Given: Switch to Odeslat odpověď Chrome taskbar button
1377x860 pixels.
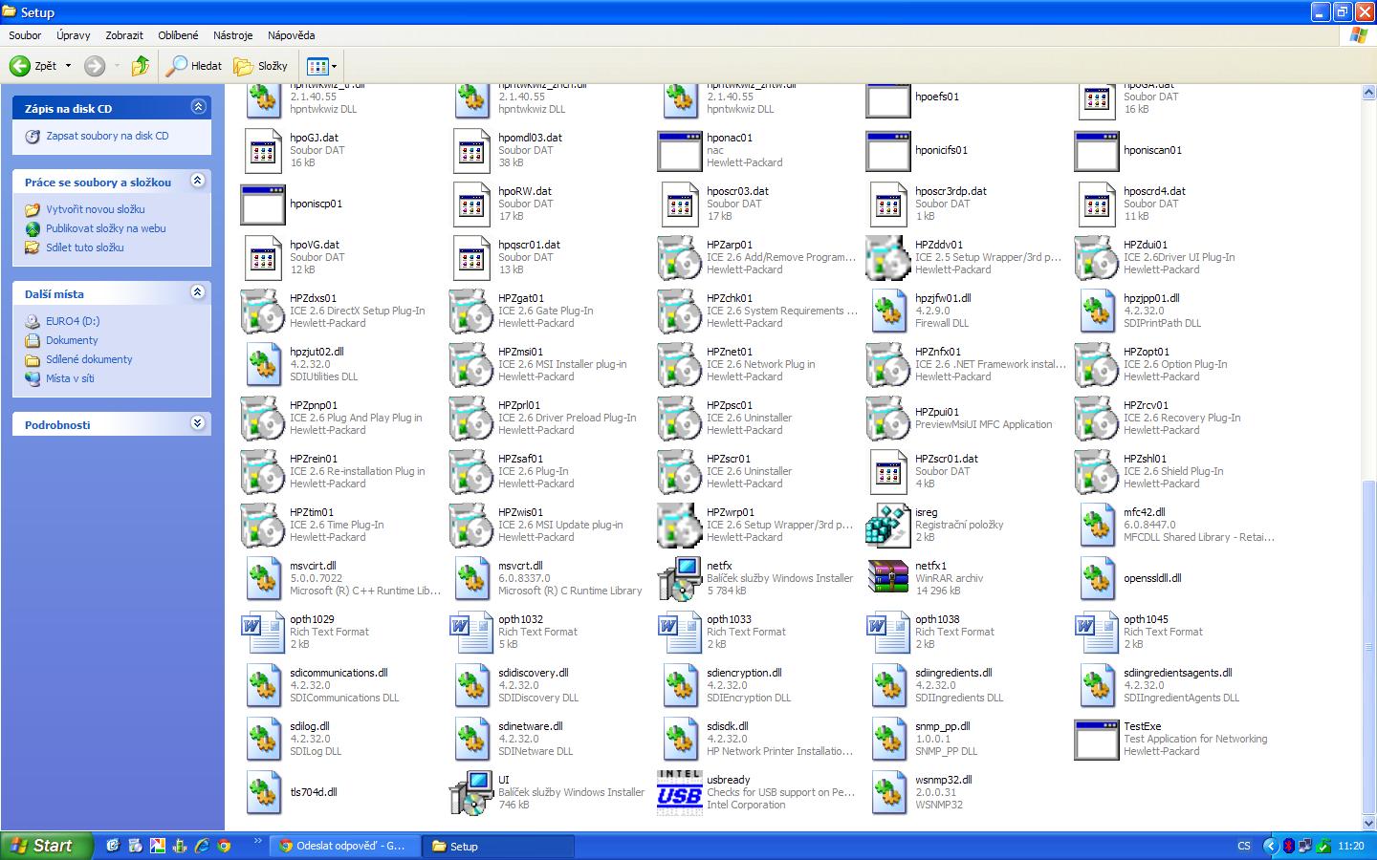Looking at the screenshot, I should (x=344, y=846).
